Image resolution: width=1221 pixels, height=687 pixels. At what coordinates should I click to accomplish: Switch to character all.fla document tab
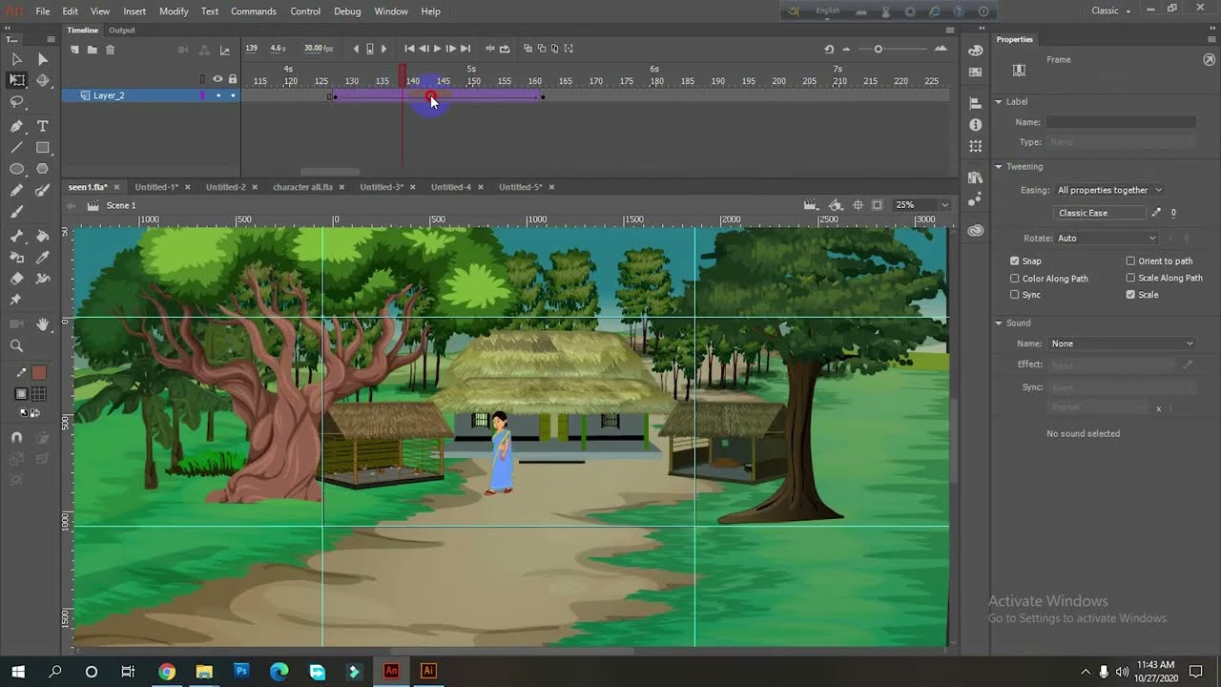click(x=302, y=187)
